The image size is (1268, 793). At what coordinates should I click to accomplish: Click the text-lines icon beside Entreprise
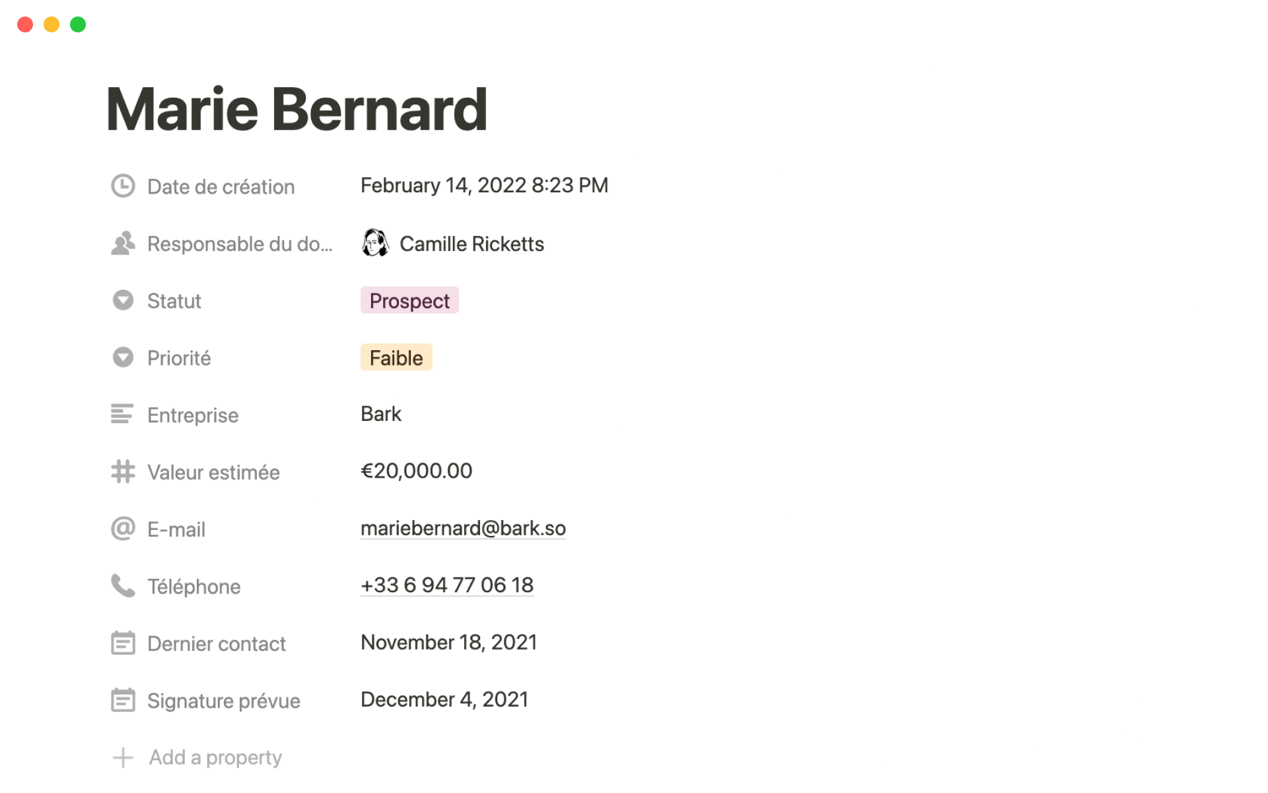(x=123, y=414)
